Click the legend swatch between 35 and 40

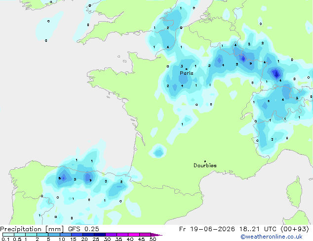pos(122,235)
